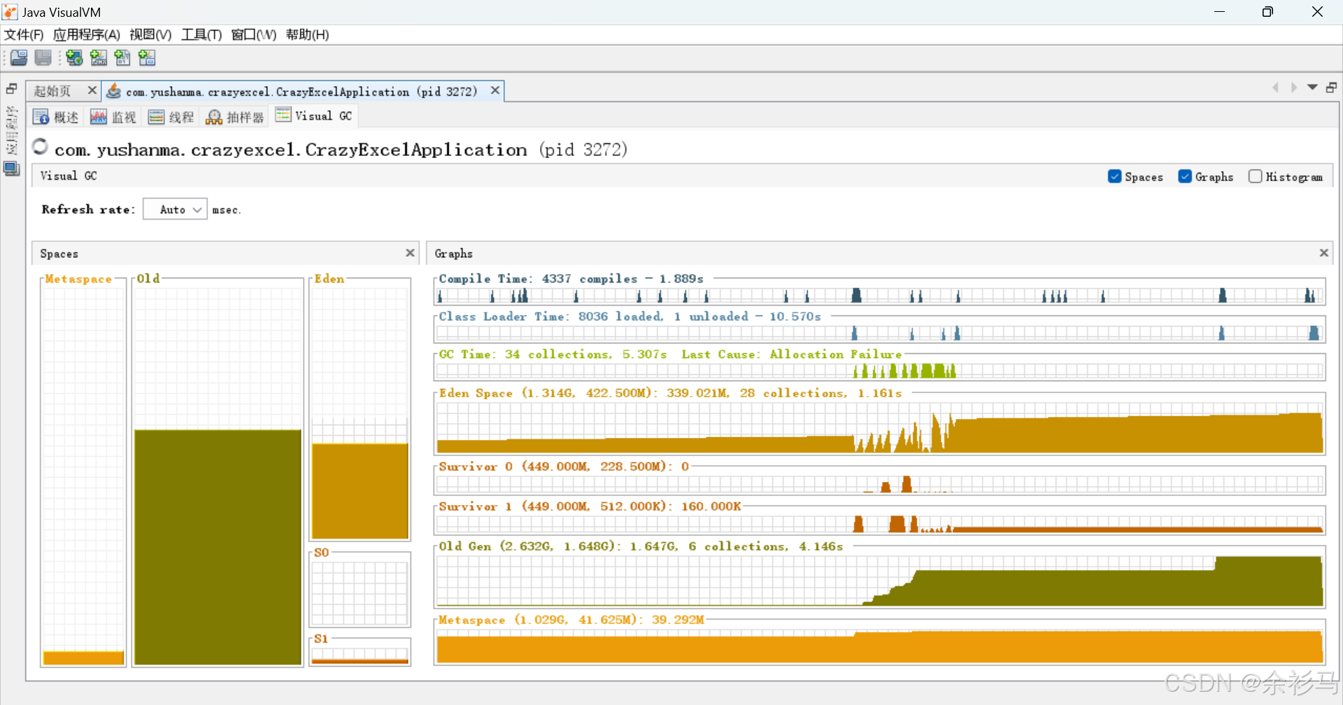Click the Survivor 1 graph label

point(590,506)
